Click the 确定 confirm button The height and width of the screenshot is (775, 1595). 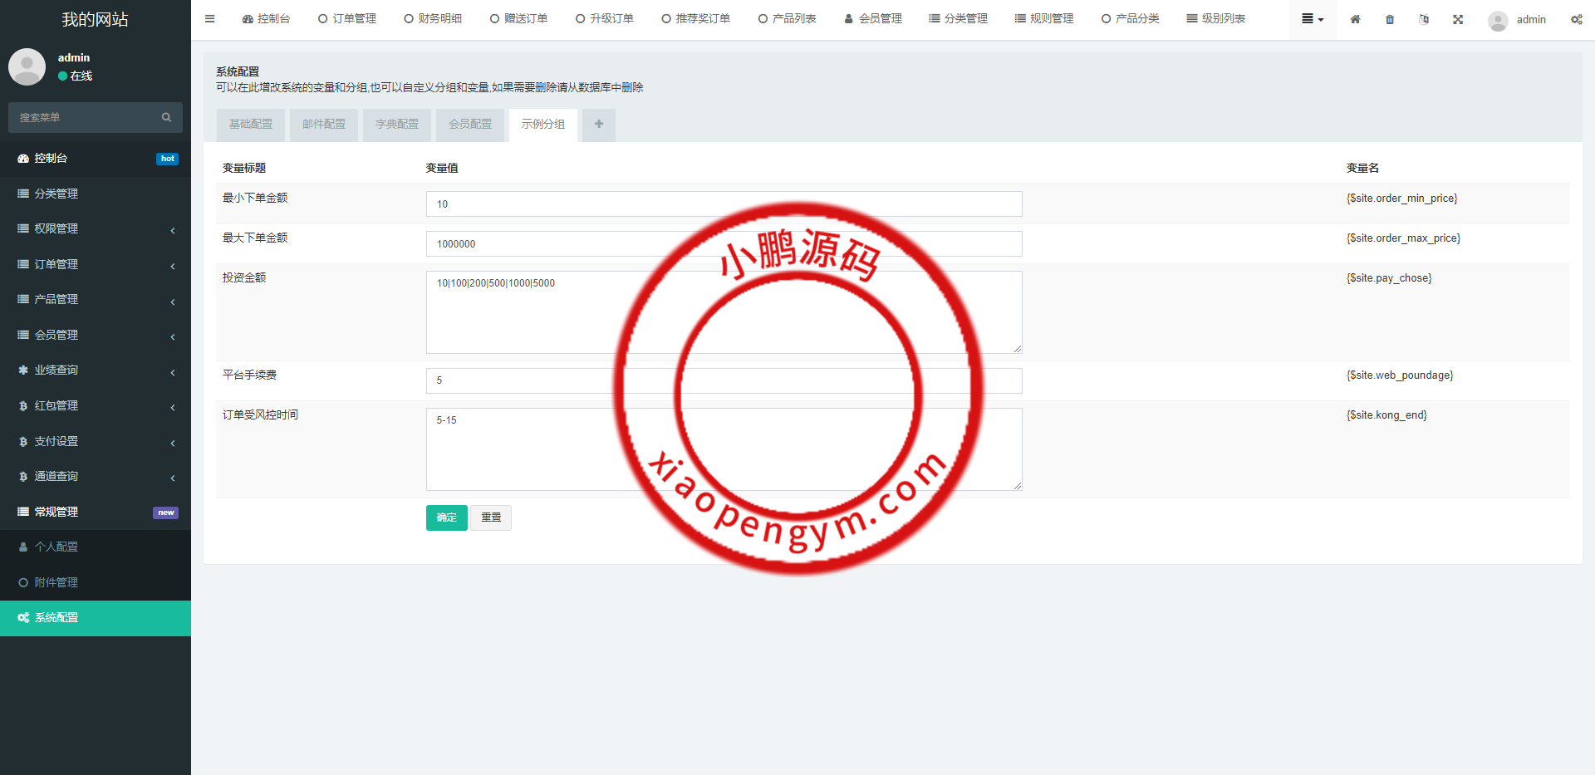tap(446, 517)
